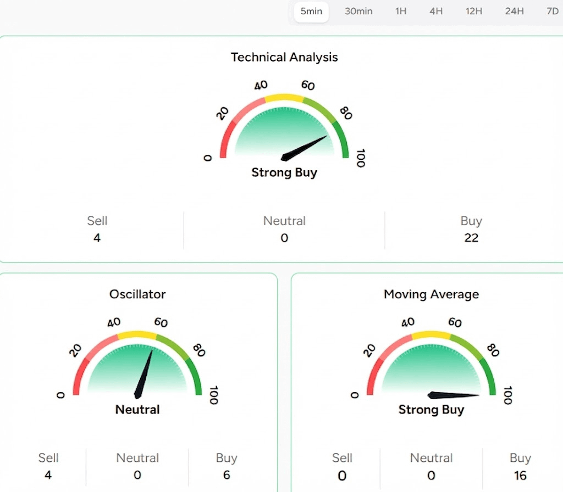Image resolution: width=563 pixels, height=492 pixels.
Task: Open the 4H timeframe tab
Action: (x=436, y=12)
